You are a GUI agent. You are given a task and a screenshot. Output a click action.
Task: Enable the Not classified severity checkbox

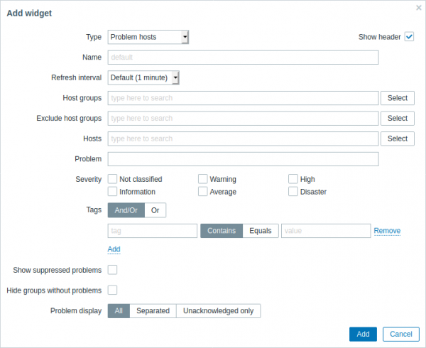[112, 180]
